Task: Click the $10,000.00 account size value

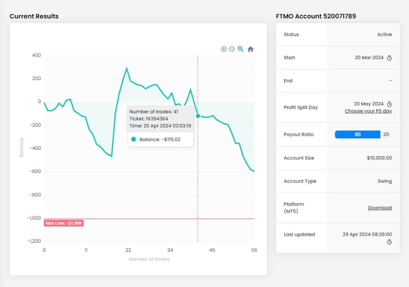Action: tap(379, 158)
